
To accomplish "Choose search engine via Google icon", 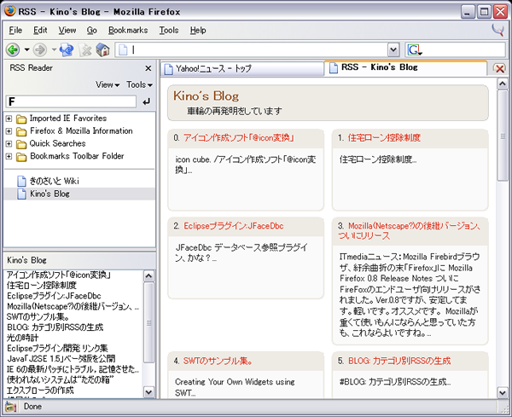I will click(415, 50).
